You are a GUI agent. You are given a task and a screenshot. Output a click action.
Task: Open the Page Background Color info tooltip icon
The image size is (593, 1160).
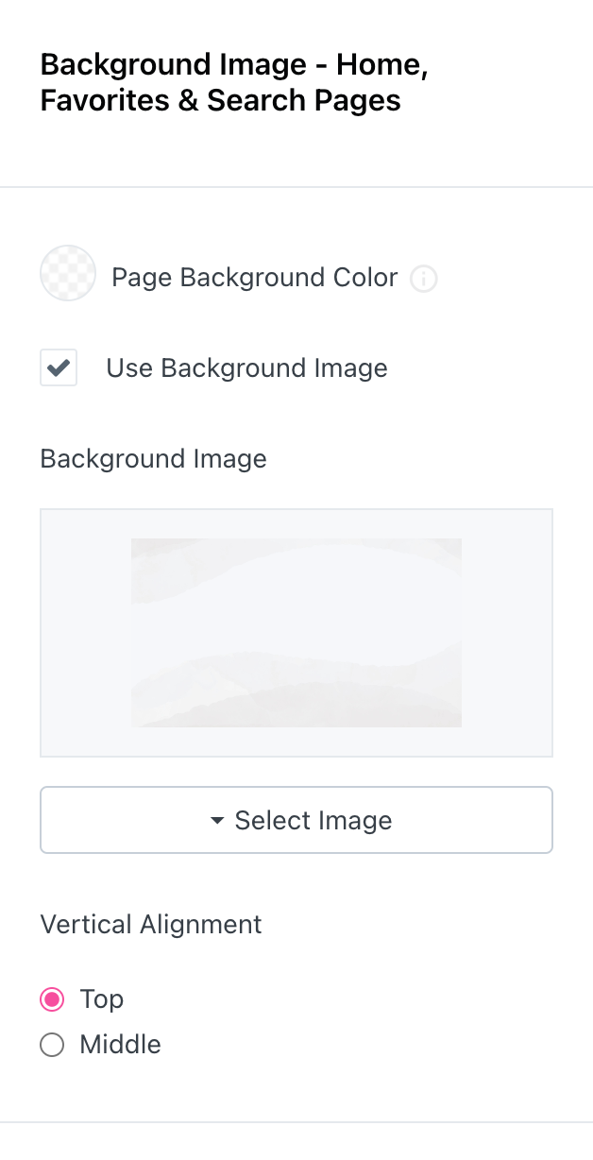424,280
